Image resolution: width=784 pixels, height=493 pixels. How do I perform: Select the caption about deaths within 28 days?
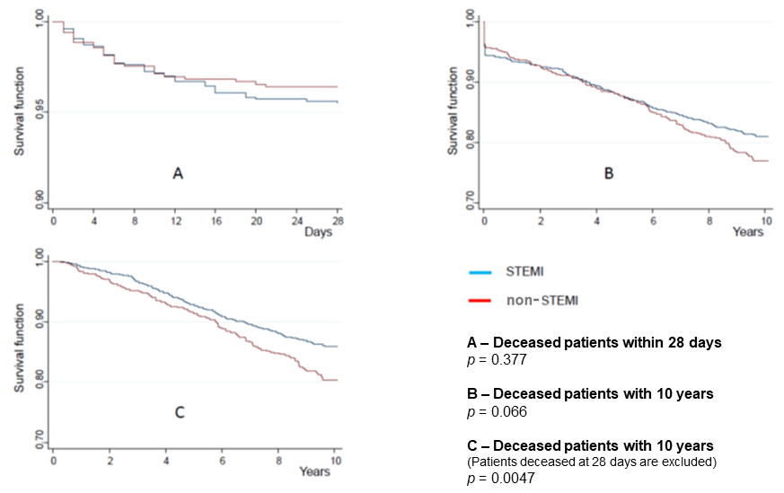coord(594,342)
